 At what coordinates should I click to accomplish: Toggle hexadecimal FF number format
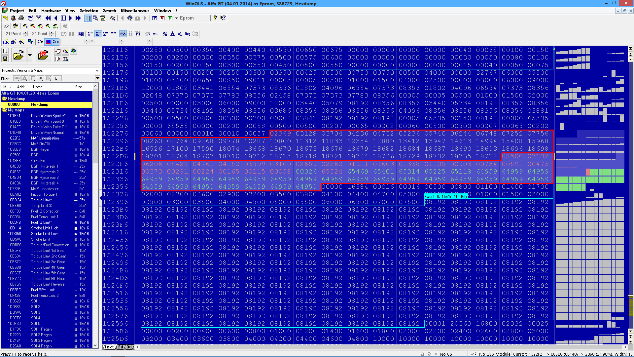(x=130, y=34)
